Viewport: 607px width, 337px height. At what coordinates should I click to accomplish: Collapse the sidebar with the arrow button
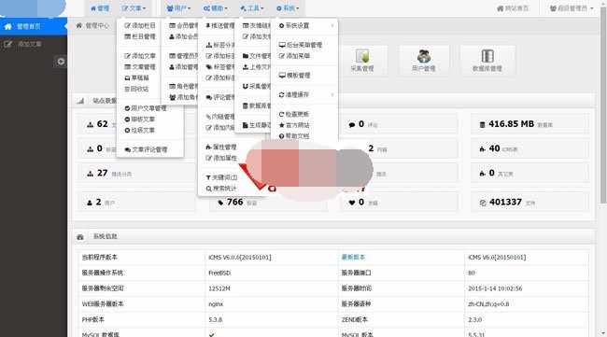pos(61,62)
